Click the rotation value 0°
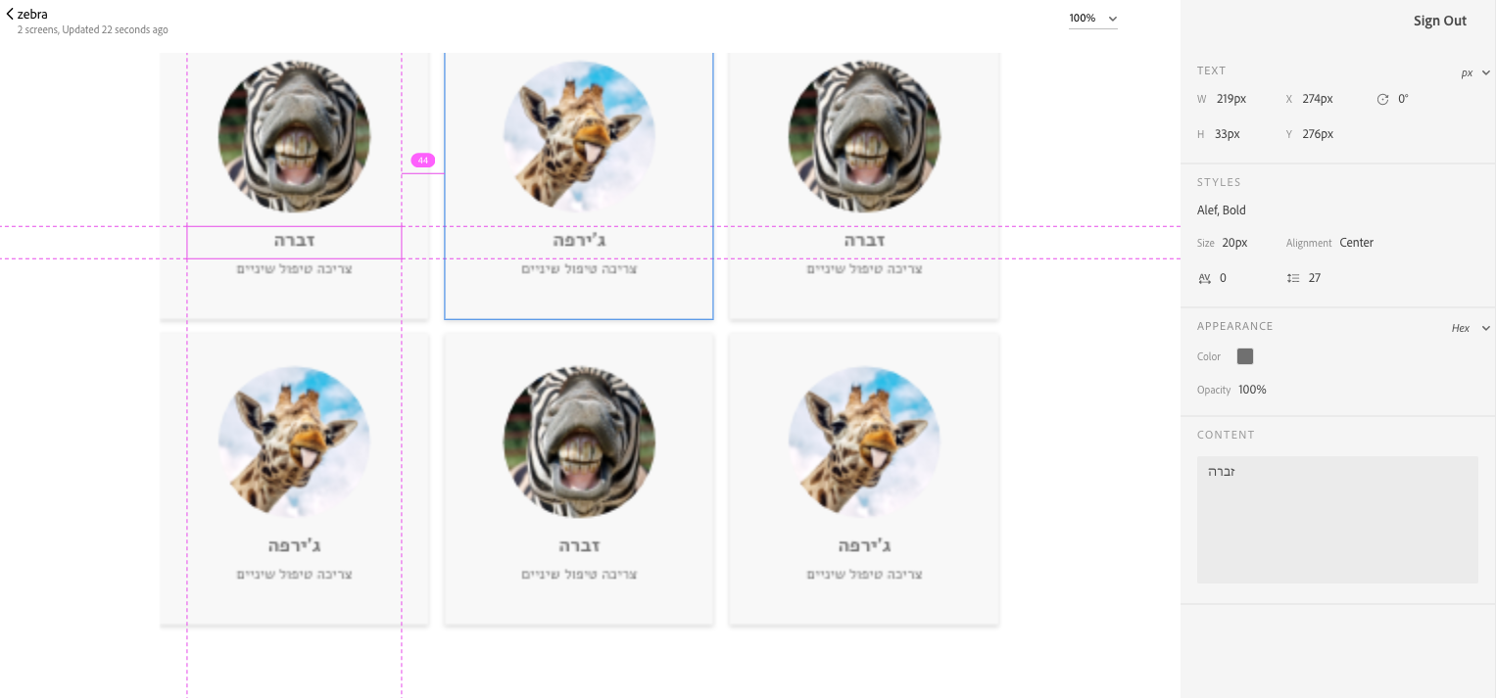This screenshot has height=698, width=1496. tap(1403, 99)
